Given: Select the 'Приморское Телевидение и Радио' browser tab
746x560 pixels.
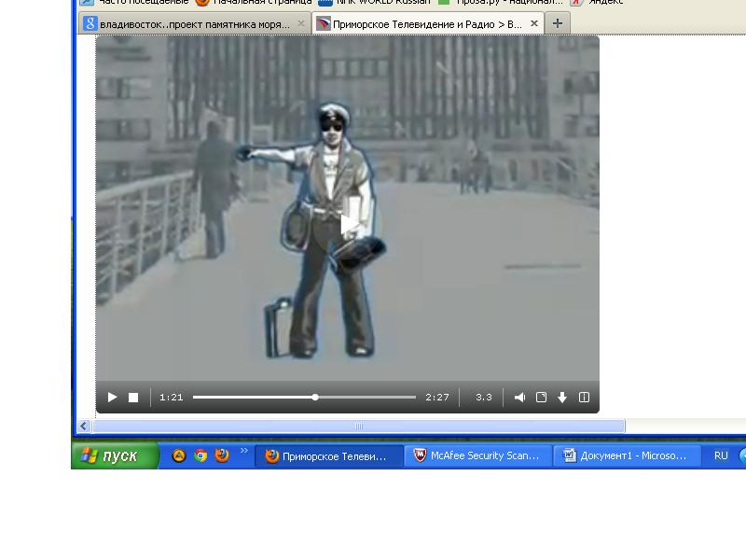Looking at the screenshot, I should click(x=427, y=24).
